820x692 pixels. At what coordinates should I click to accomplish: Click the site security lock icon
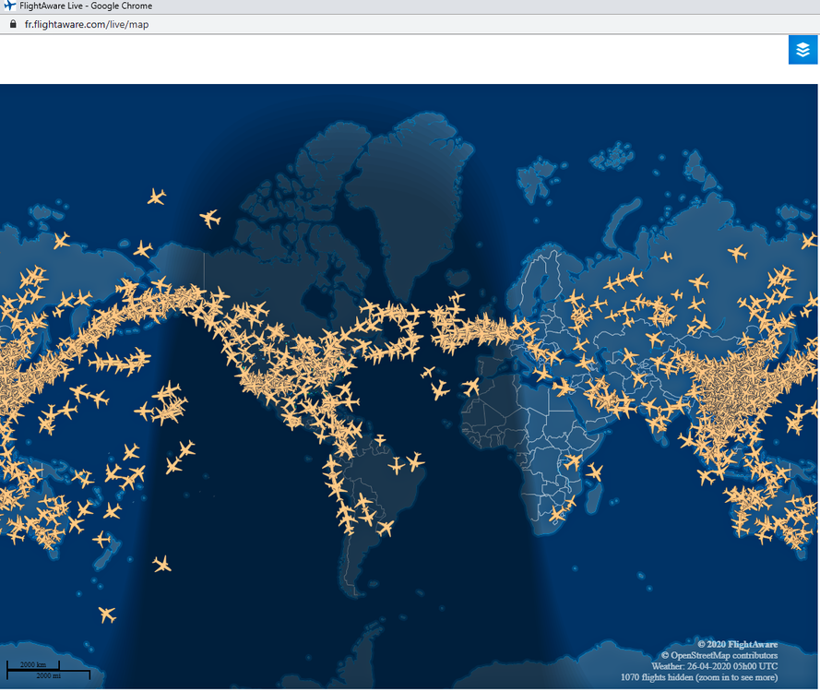(13, 25)
